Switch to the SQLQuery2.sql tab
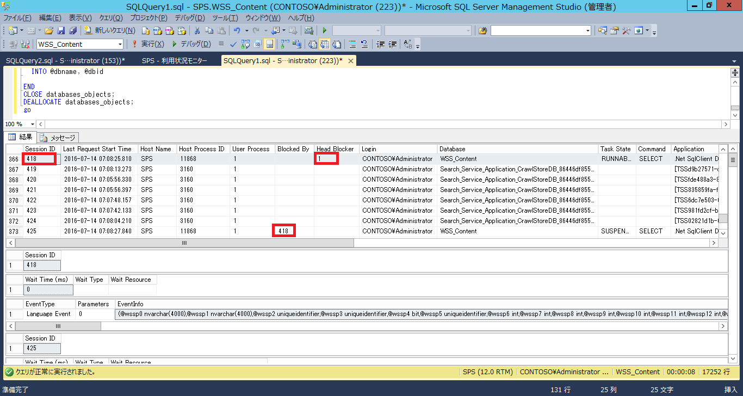Image resolution: width=743 pixels, height=396 pixels. [65, 61]
